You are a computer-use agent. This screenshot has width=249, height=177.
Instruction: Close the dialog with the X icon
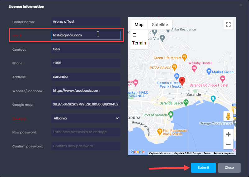(241, 5)
